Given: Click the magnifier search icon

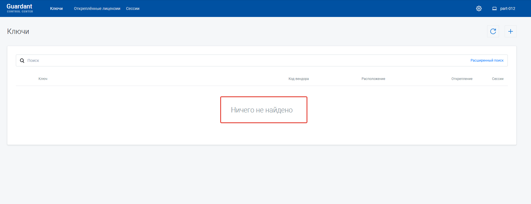Looking at the screenshot, I should [22, 60].
